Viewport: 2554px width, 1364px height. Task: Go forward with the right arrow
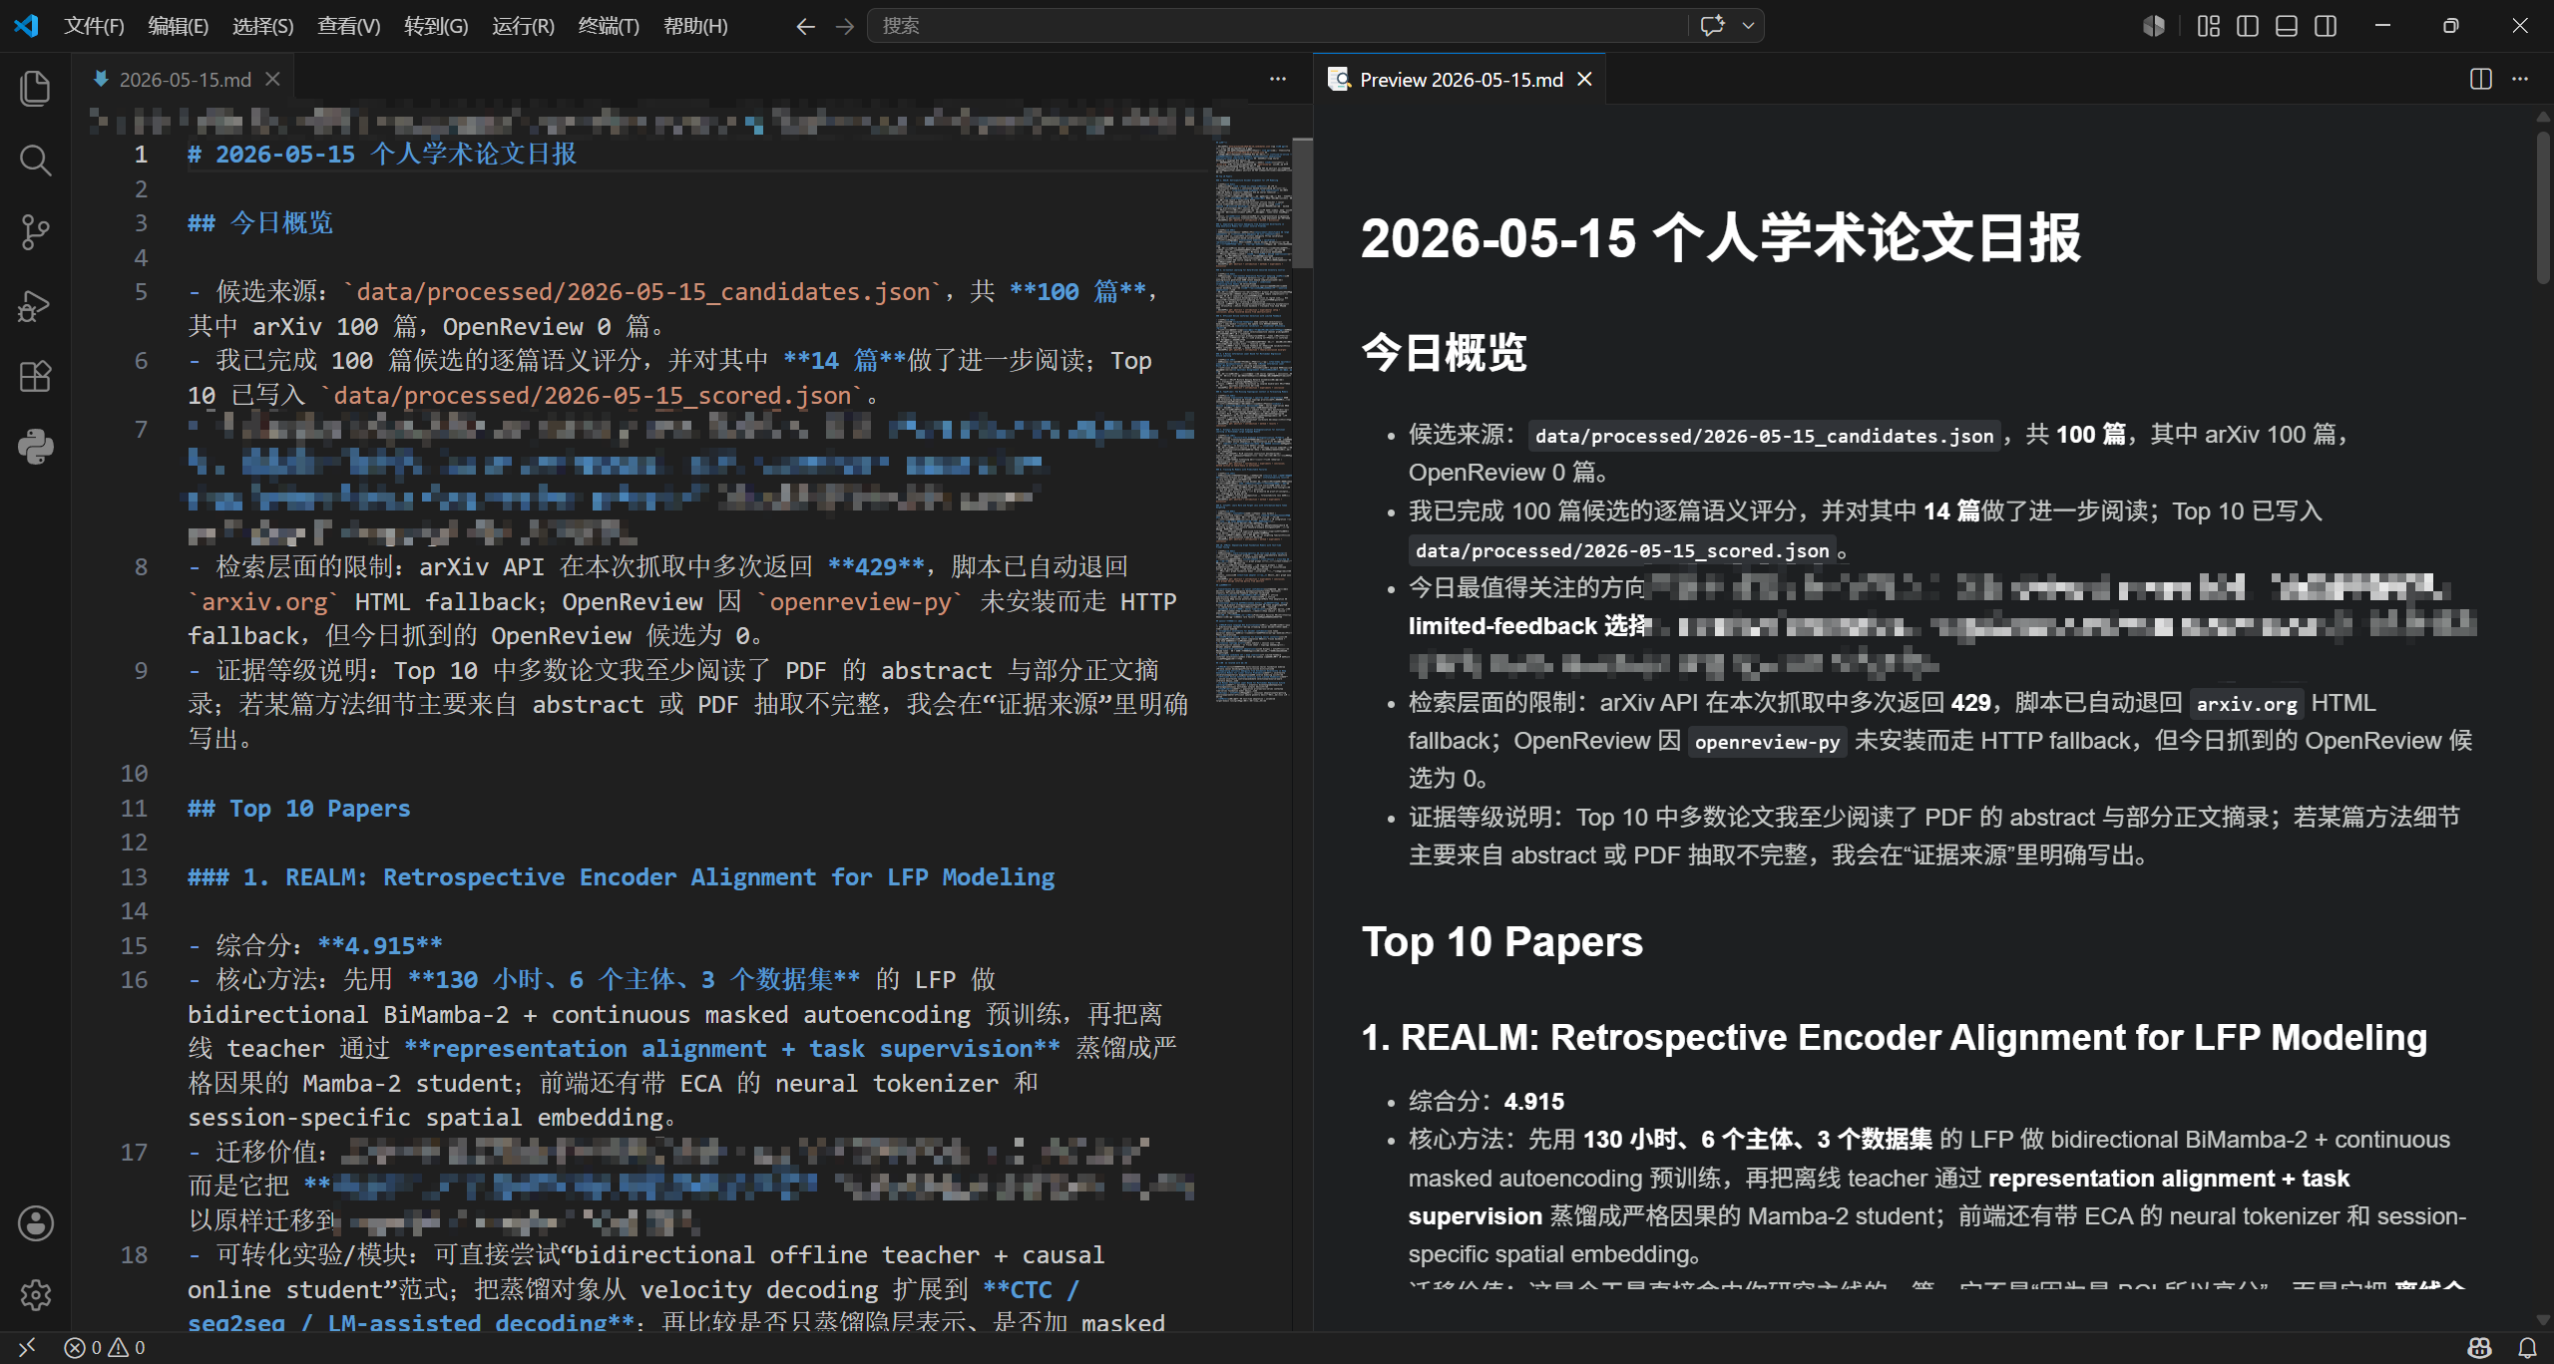point(844,26)
